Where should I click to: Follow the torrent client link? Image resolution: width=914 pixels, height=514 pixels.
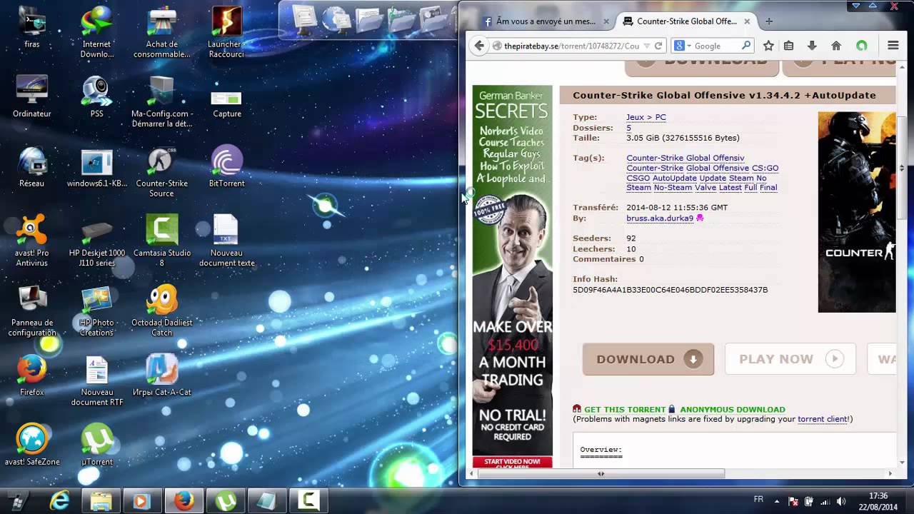[x=823, y=419]
